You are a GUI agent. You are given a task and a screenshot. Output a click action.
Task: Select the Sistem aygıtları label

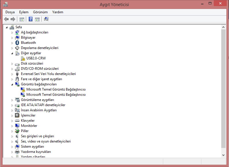32,147
